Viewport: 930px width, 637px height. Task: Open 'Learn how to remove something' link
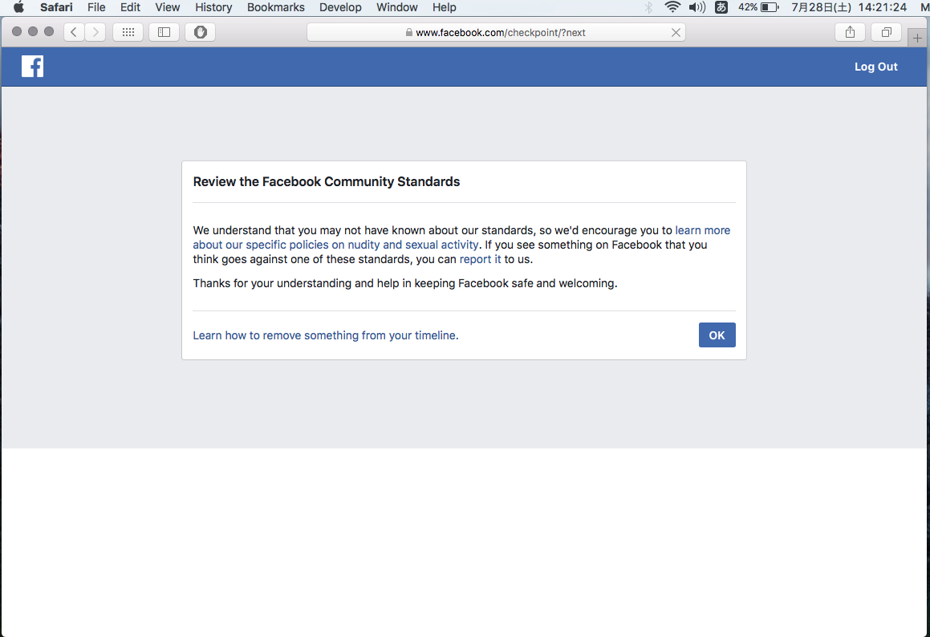coord(326,335)
